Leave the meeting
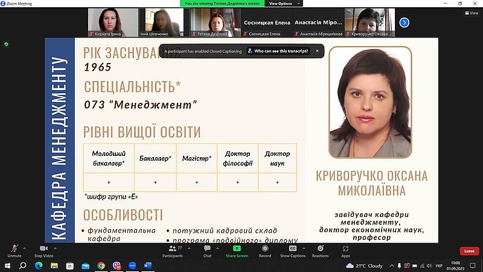Image resolution: width=483 pixels, height=272 pixels. coord(469,251)
